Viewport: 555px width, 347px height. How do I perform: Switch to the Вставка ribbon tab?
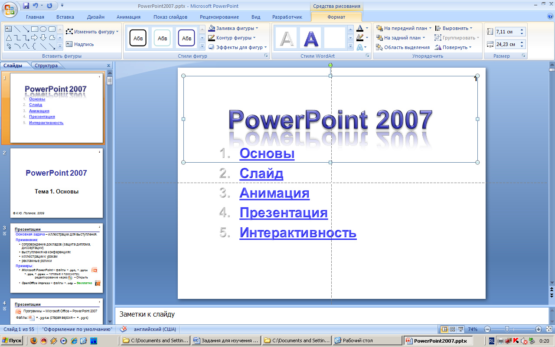point(65,17)
